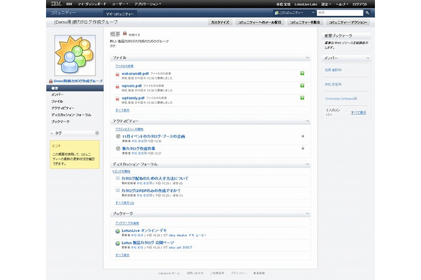This screenshot has width=421, height=280.
Task: Select the マイ・コミュニティー tab
Action: [120, 14]
